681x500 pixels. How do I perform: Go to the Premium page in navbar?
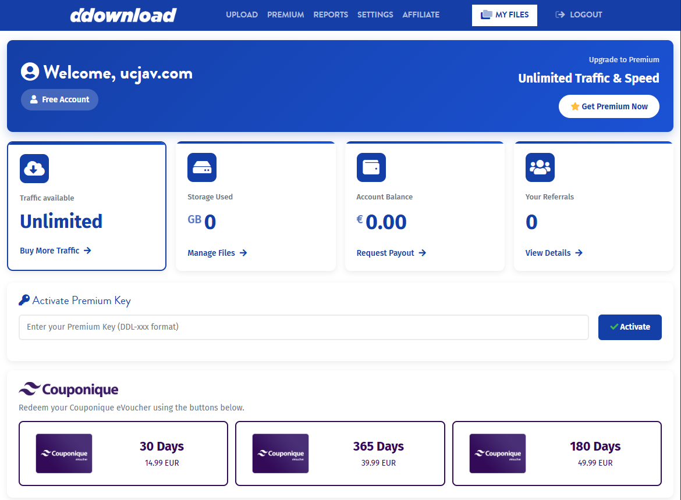[x=285, y=15]
